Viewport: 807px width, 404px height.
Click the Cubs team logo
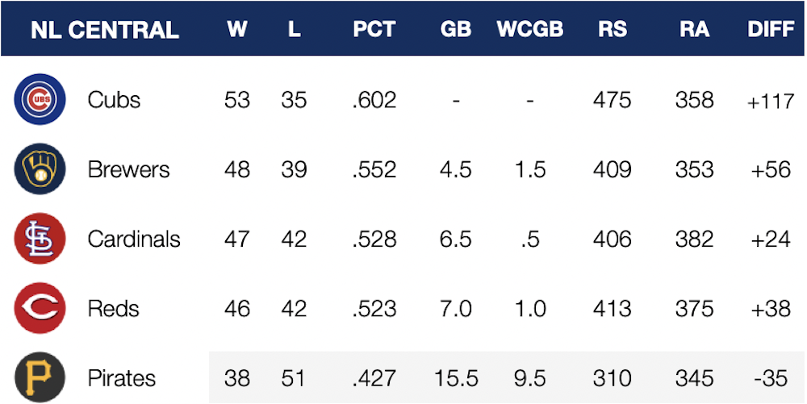coord(40,99)
